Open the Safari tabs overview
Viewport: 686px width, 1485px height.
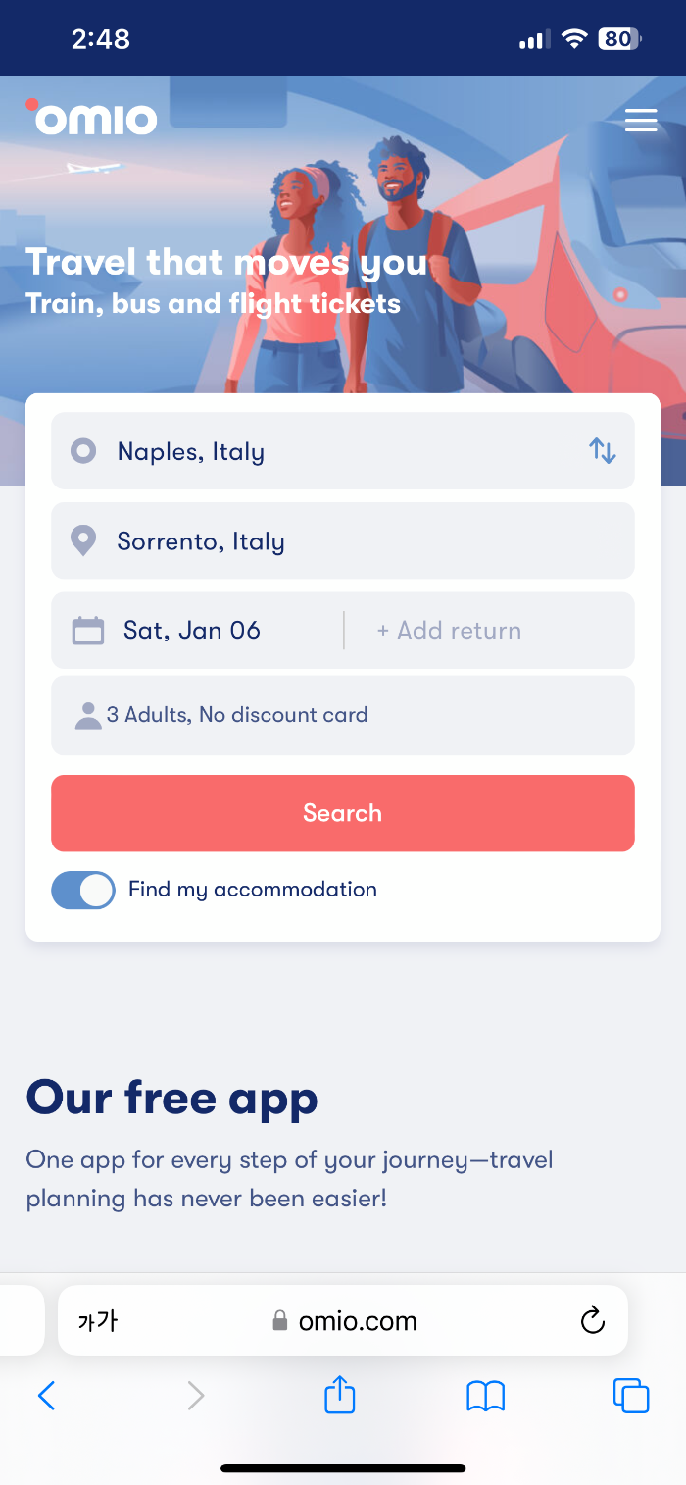point(631,1395)
